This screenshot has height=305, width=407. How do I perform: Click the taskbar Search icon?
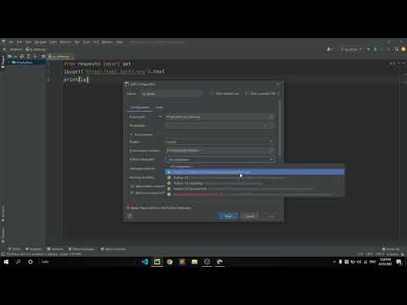click(x=19, y=262)
